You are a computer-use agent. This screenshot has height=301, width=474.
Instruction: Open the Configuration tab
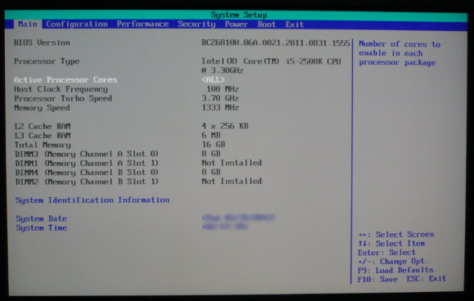click(x=77, y=24)
